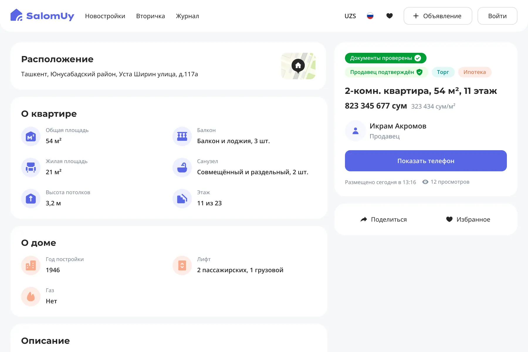Click the total area icon
Image resolution: width=528 pixels, height=352 pixels.
tap(31, 136)
